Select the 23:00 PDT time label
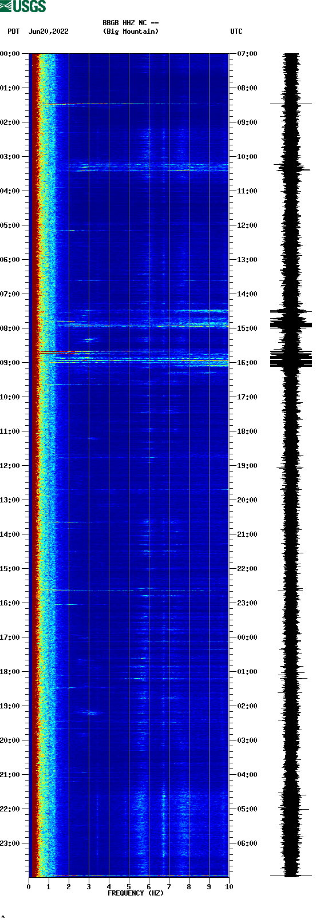316x923 pixels. click(10, 843)
